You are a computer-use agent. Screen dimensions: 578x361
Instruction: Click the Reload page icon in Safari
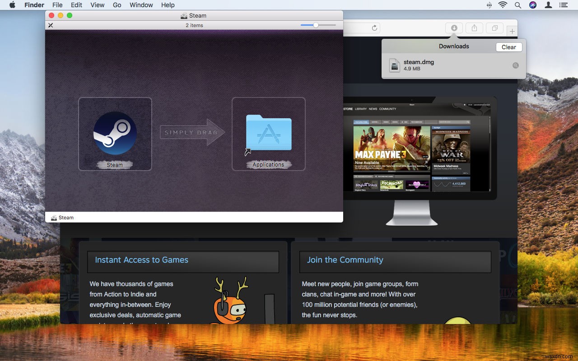click(374, 28)
